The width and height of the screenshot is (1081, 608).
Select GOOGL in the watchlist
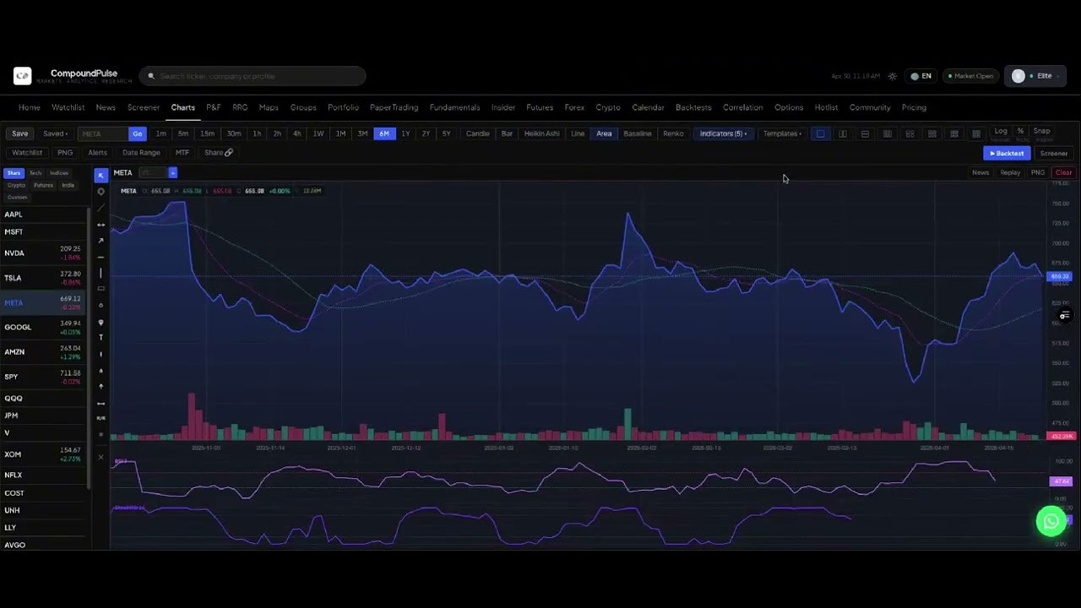(x=44, y=327)
